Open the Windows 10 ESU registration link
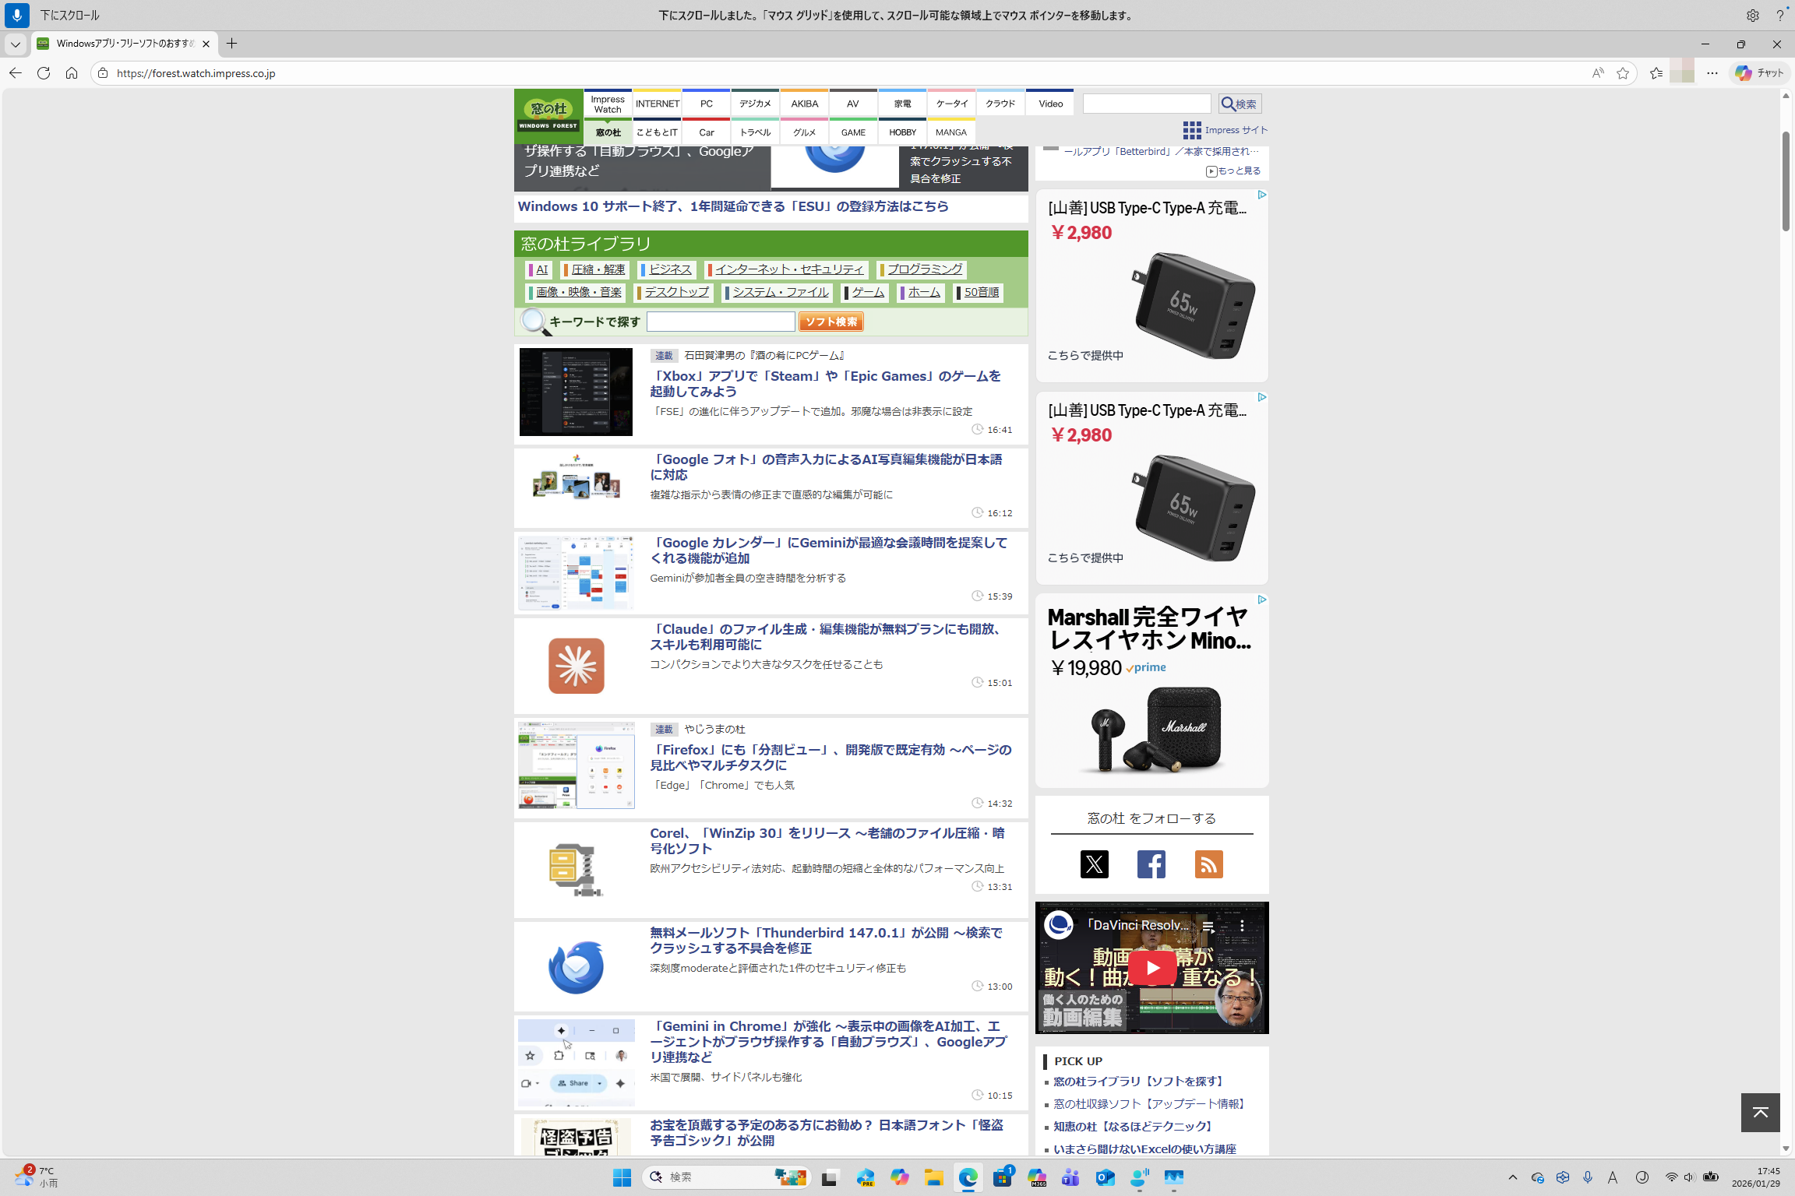The width and height of the screenshot is (1795, 1196). click(732, 206)
